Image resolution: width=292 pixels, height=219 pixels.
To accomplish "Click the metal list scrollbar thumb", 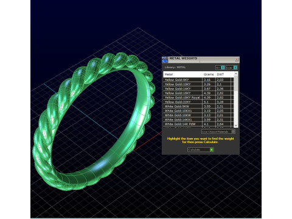I will (x=236, y=83).
